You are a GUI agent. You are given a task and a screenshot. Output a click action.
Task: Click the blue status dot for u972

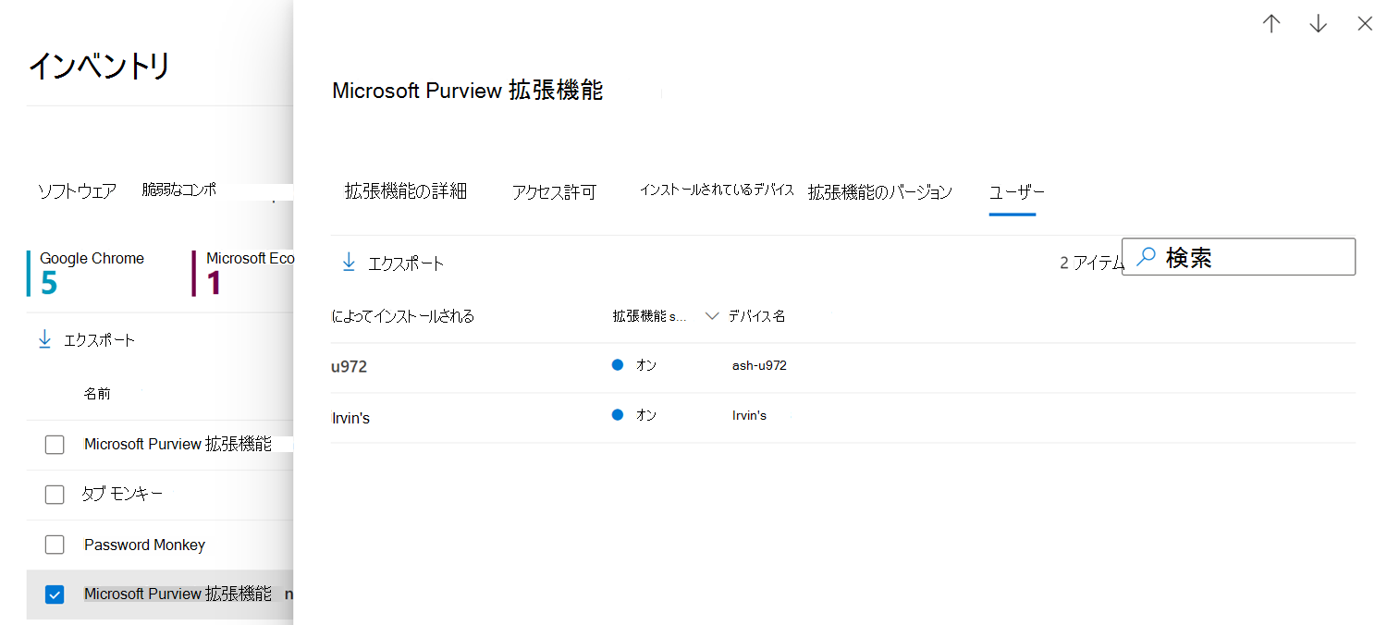[x=618, y=365]
